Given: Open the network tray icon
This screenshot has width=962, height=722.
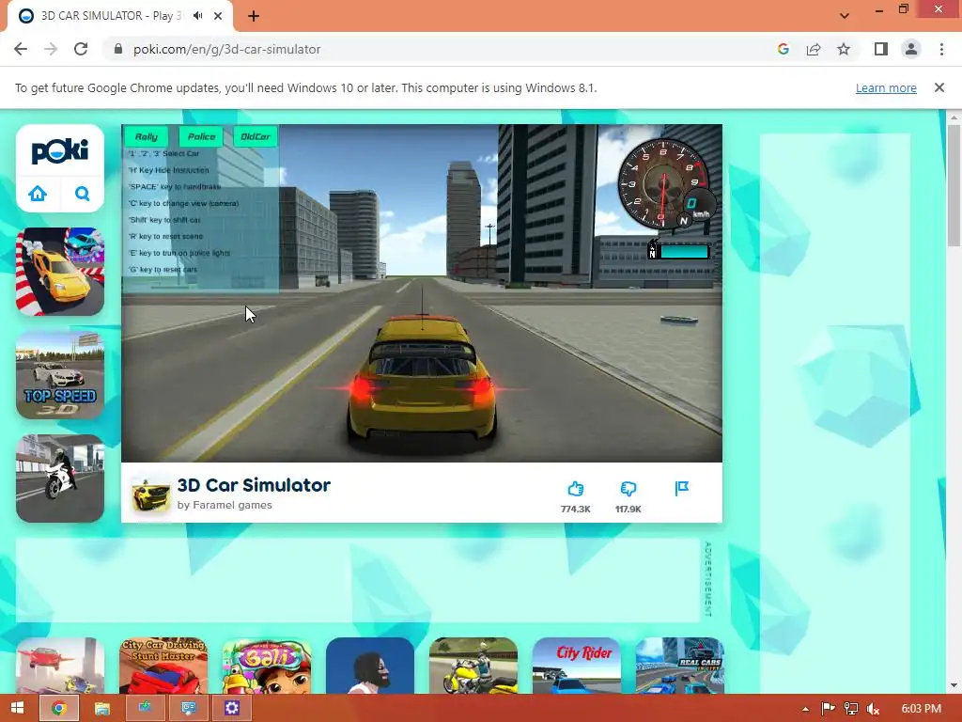Looking at the screenshot, I should point(850,709).
